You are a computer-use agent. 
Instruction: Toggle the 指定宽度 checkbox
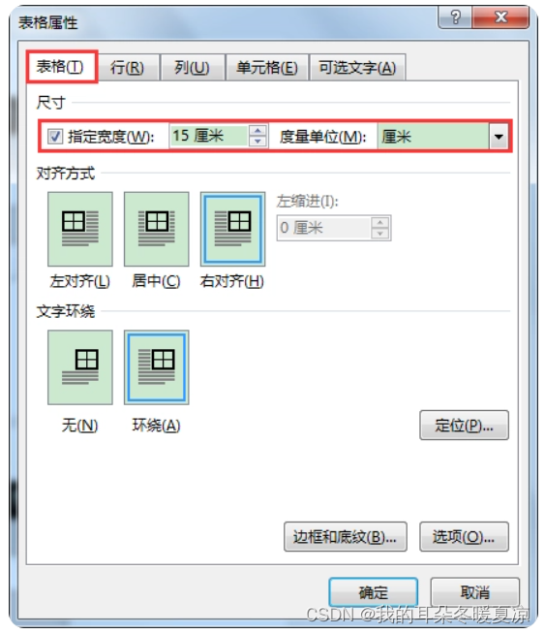[55, 137]
